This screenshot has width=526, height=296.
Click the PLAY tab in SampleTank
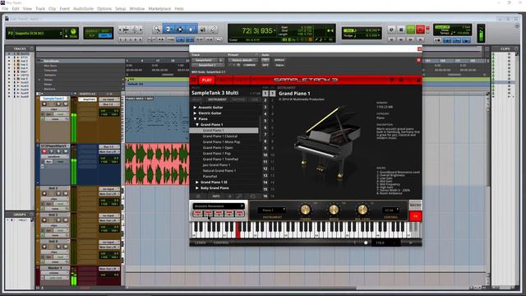click(x=206, y=81)
